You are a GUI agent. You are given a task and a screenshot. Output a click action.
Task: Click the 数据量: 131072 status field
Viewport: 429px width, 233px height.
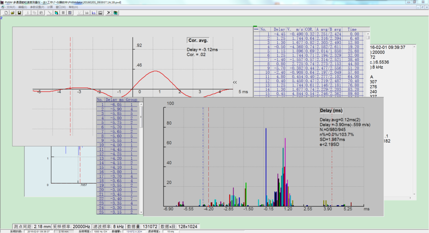[142, 226]
